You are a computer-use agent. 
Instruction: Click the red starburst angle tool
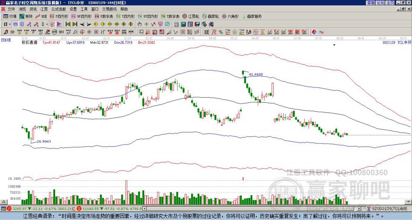point(89,32)
